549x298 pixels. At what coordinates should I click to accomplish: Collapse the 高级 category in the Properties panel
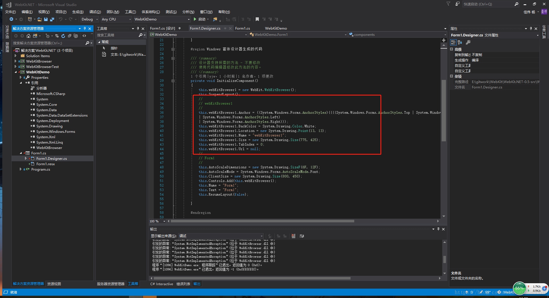(x=452, y=49)
